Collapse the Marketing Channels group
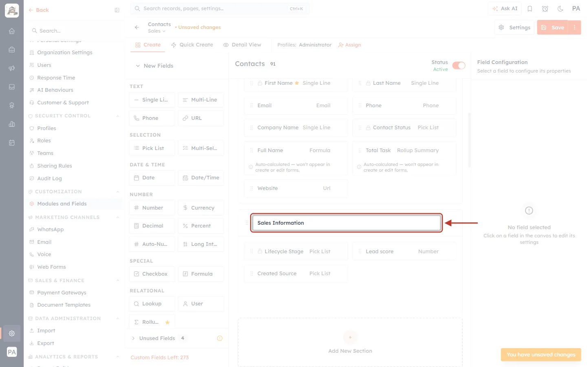This screenshot has height=367, width=587. pos(118,217)
